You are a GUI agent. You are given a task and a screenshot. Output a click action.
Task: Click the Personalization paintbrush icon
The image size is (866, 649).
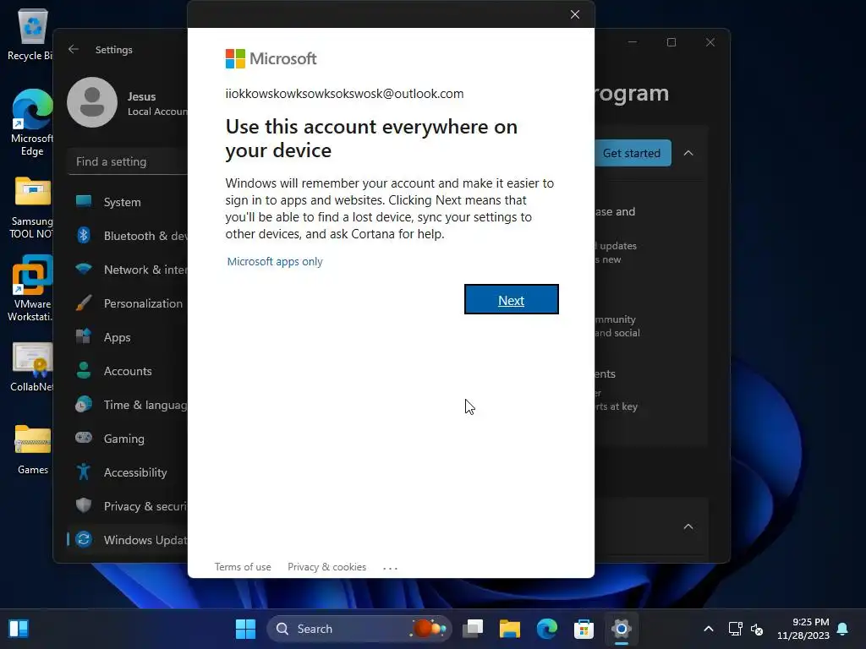click(x=84, y=303)
